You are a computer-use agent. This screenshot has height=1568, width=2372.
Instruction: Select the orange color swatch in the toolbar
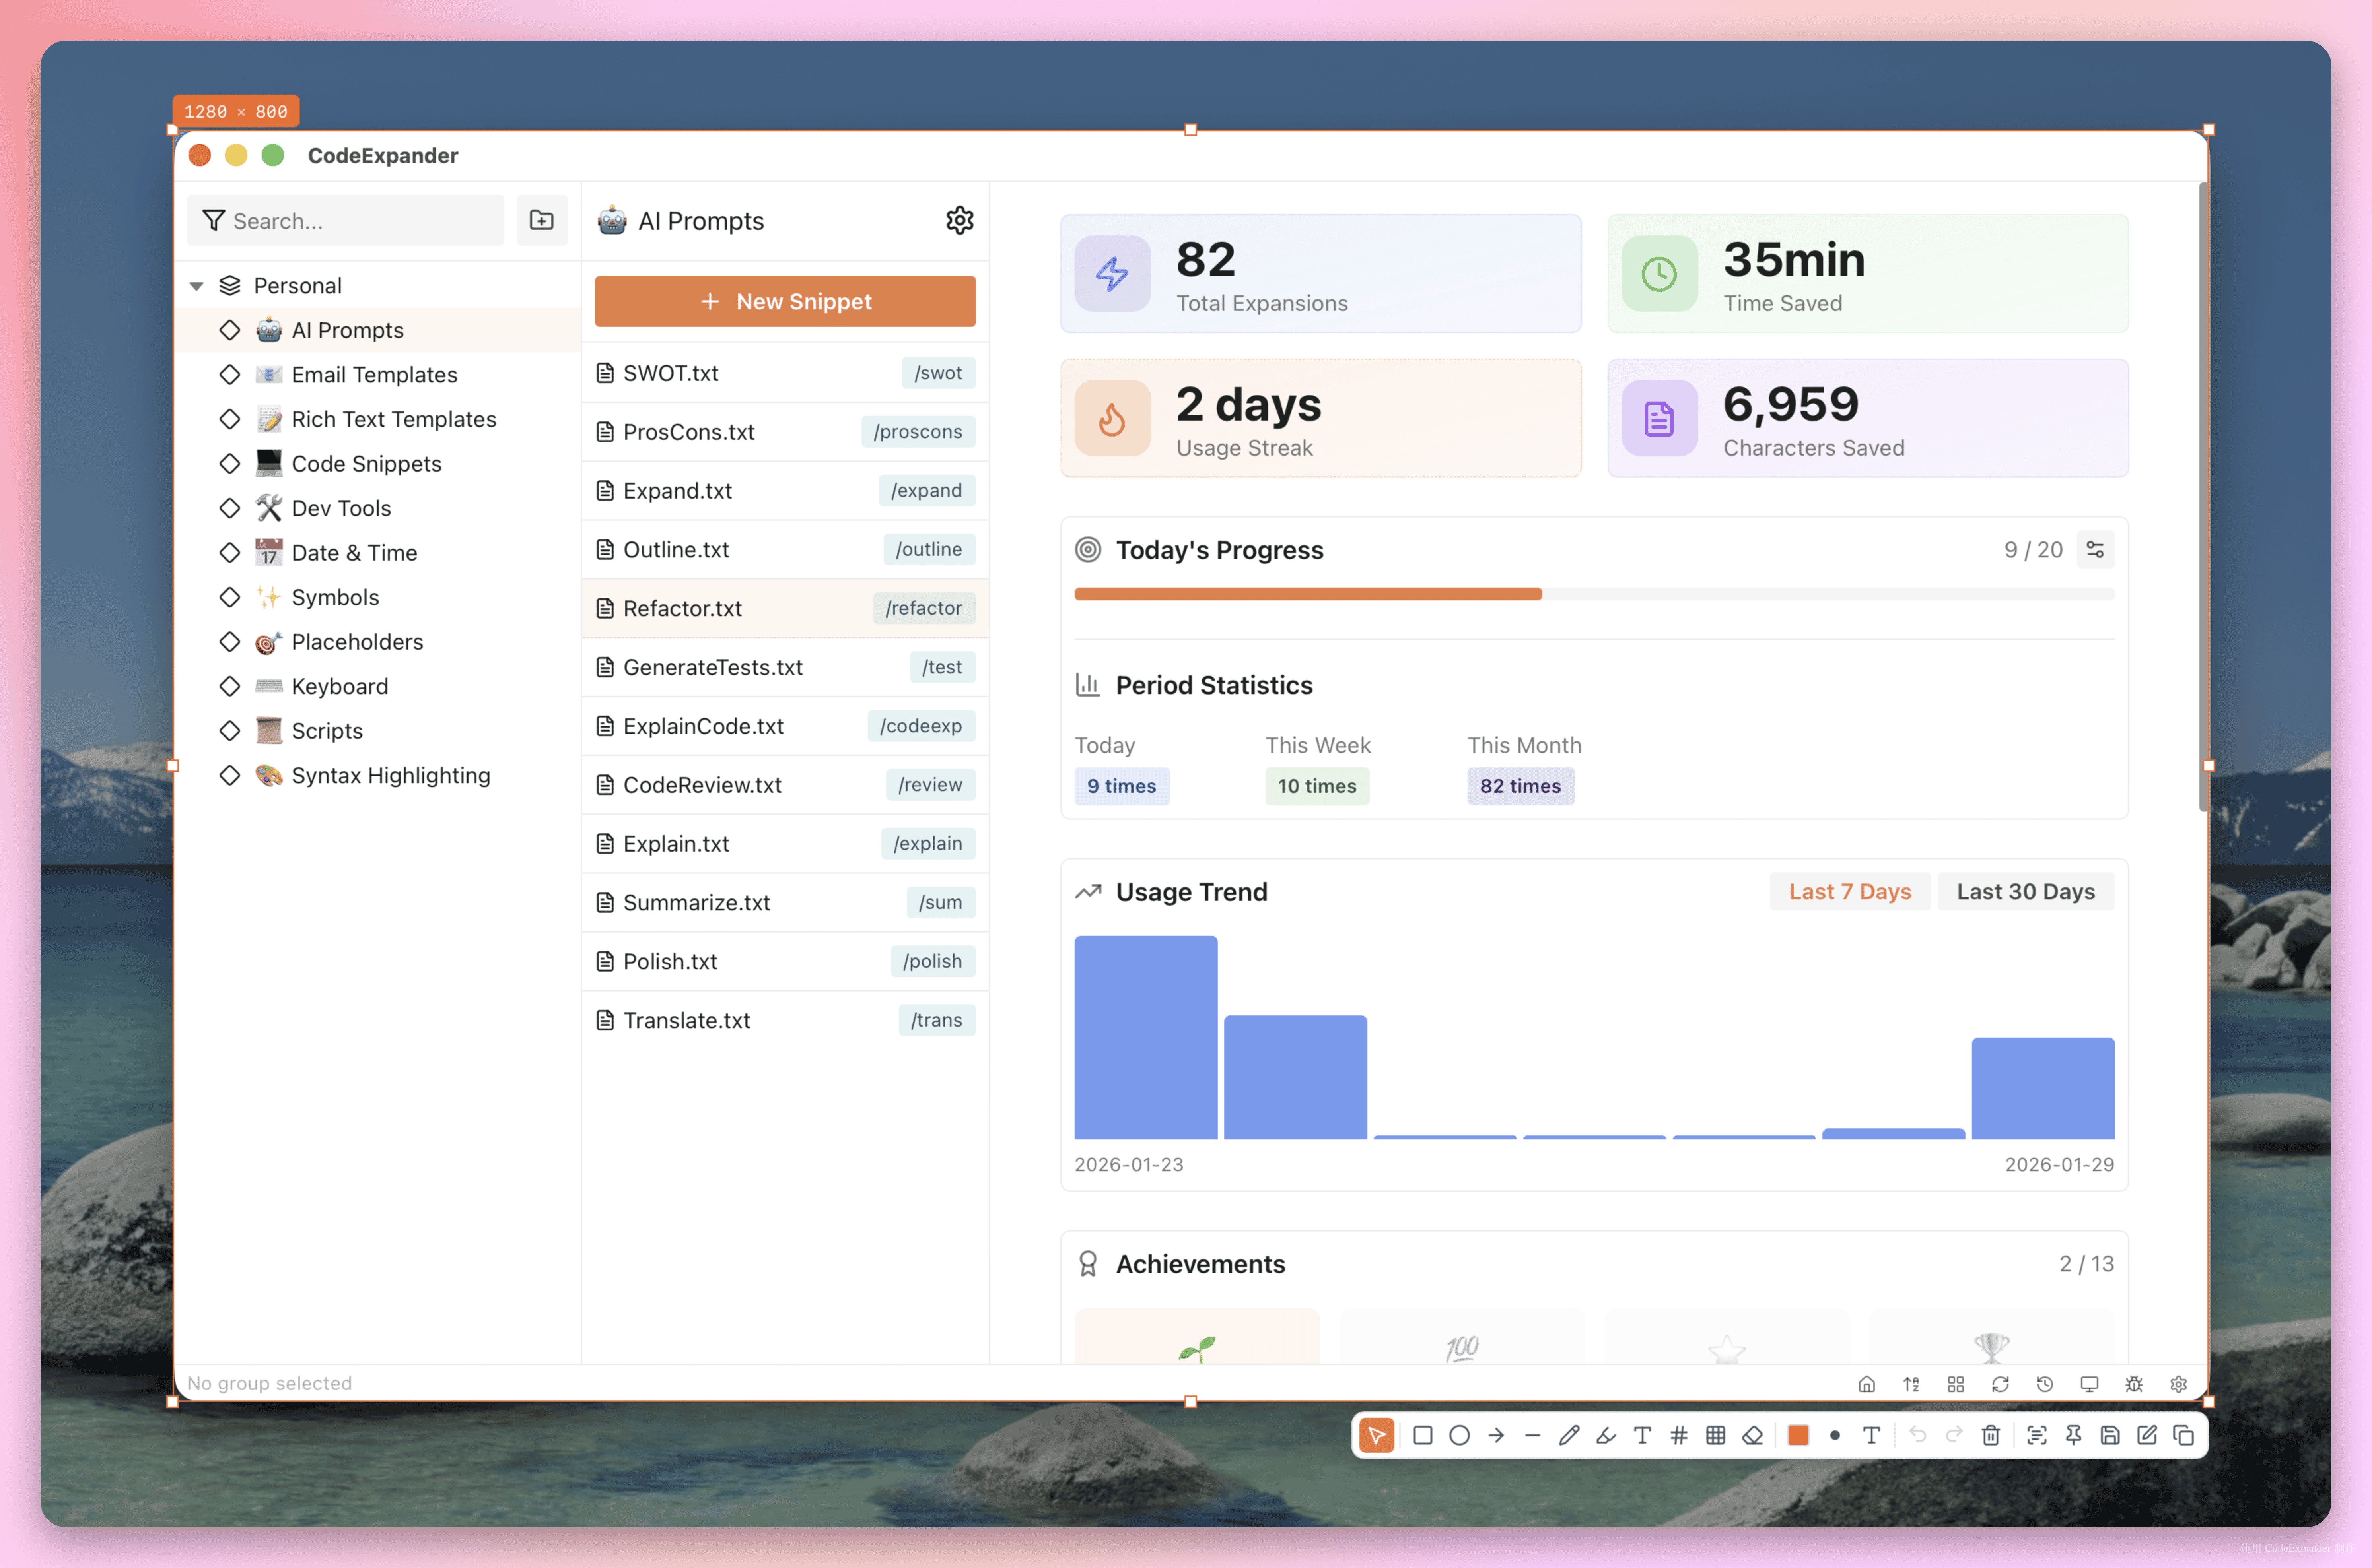(x=1798, y=1435)
